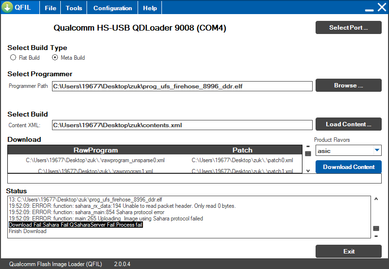Open the Configuration menu
The image size is (389, 269).
pos(113,8)
